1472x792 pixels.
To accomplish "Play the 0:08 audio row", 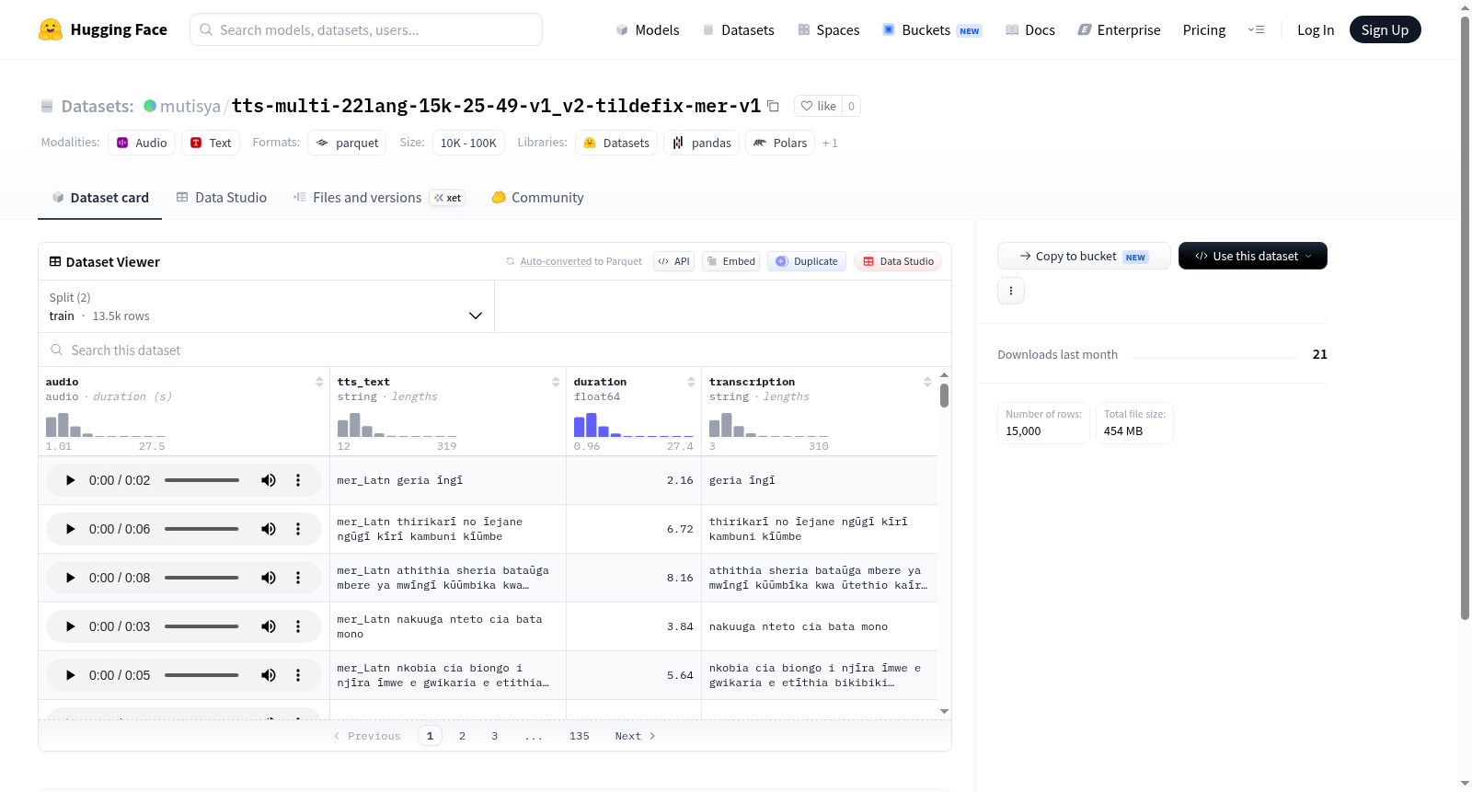I will 71,578.
